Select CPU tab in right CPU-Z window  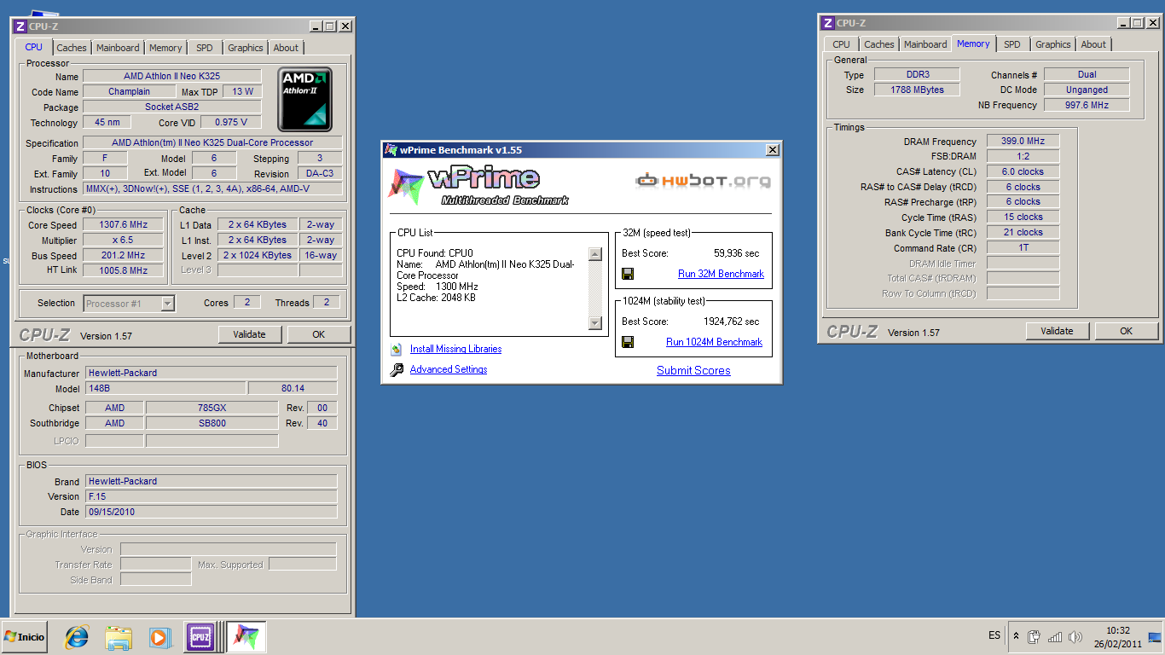click(x=841, y=44)
